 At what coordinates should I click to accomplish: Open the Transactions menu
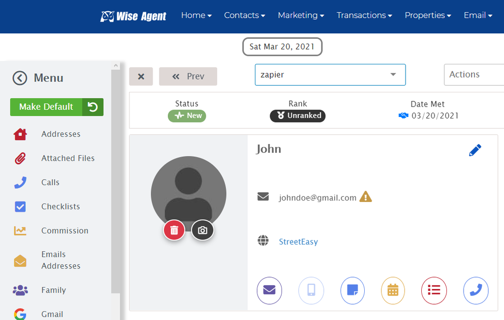pyautogui.click(x=364, y=15)
